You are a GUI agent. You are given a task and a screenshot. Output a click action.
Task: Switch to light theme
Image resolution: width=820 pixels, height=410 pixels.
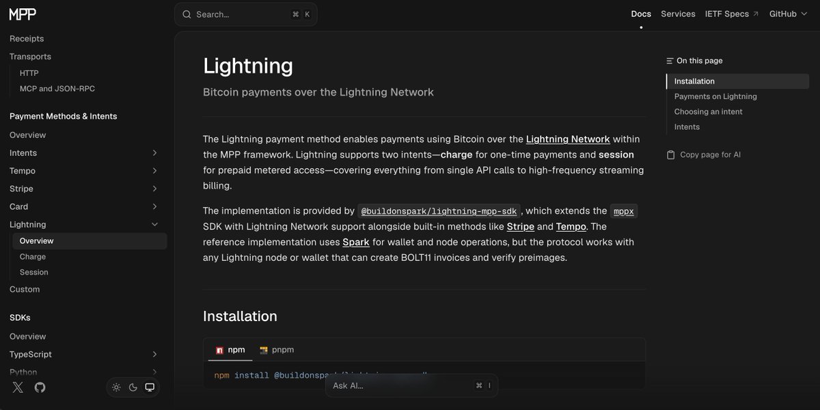116,387
